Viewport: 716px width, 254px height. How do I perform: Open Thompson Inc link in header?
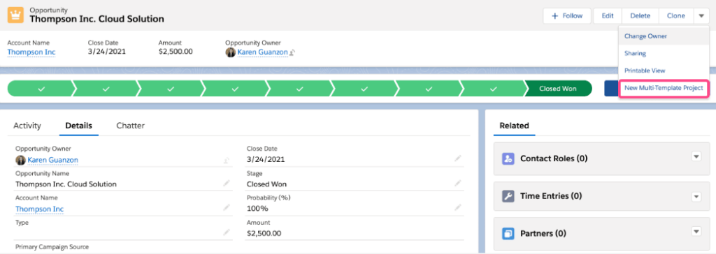tap(31, 52)
